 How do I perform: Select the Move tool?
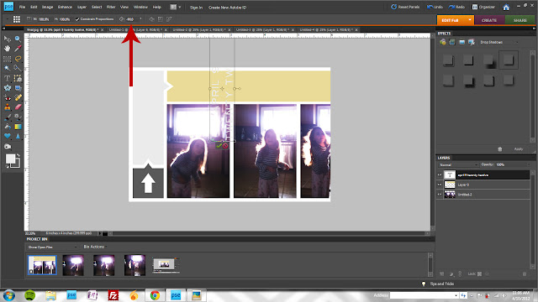(8, 39)
